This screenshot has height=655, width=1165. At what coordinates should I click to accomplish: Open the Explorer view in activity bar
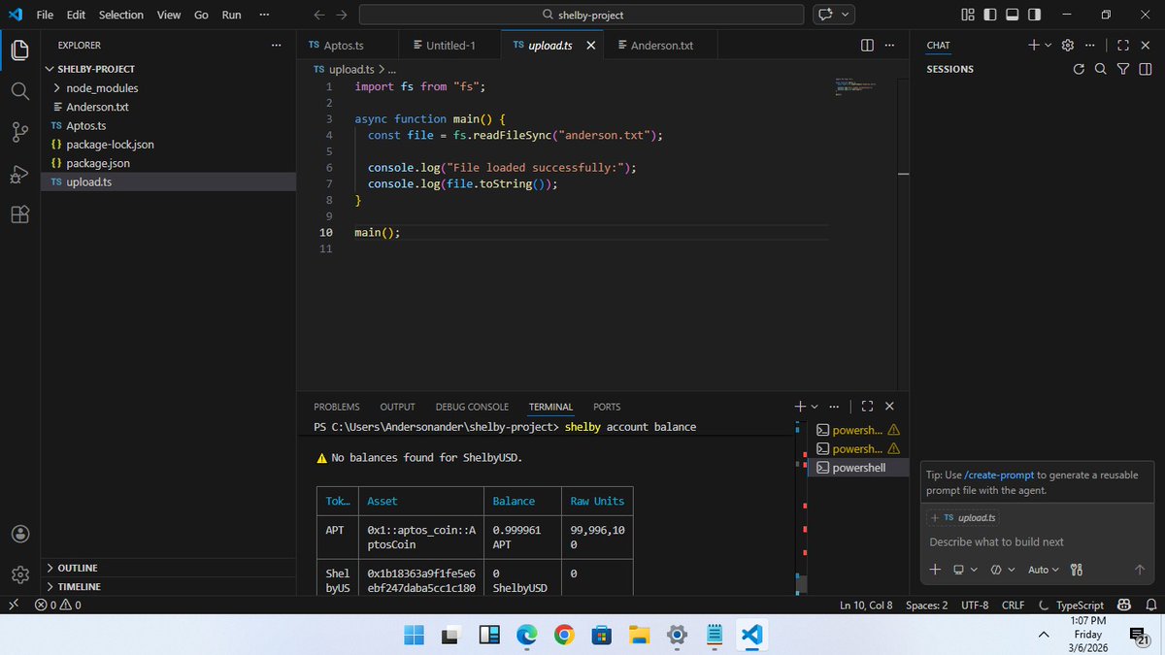[x=19, y=49]
